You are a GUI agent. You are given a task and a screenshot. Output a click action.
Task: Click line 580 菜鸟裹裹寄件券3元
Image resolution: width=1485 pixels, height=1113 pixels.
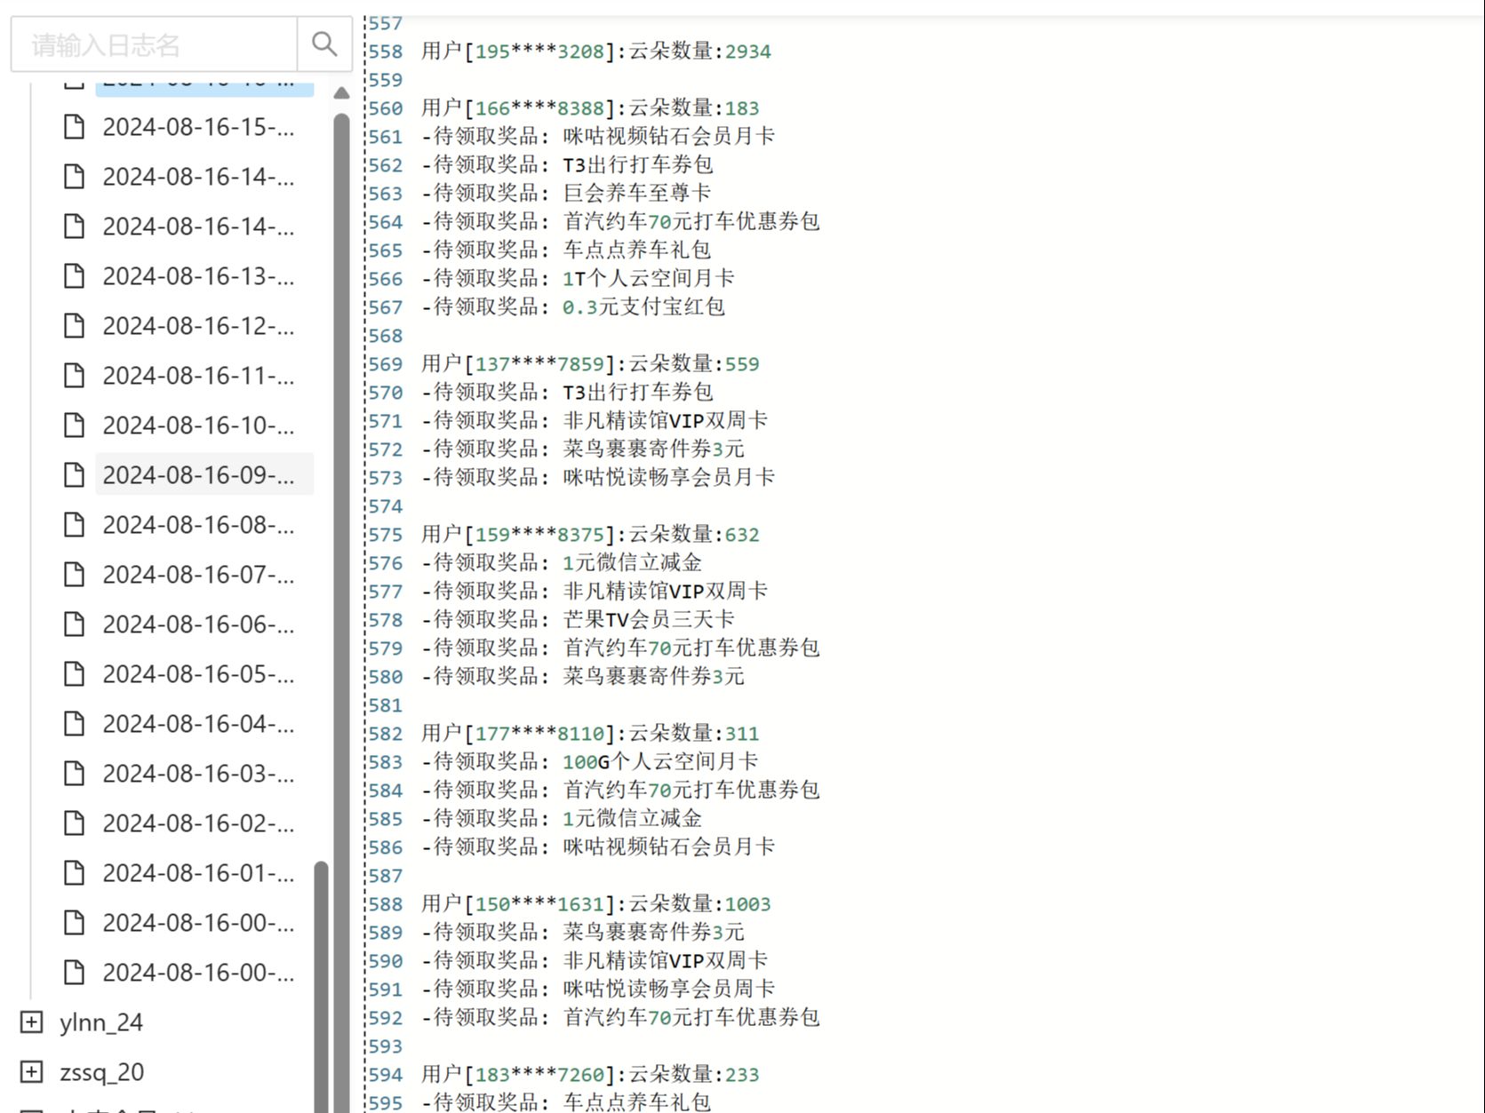pos(583,677)
